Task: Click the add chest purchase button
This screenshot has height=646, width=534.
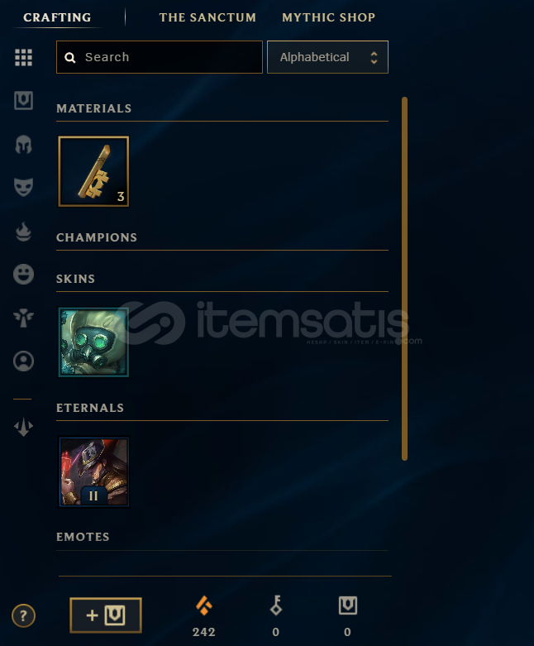Action: coord(106,615)
